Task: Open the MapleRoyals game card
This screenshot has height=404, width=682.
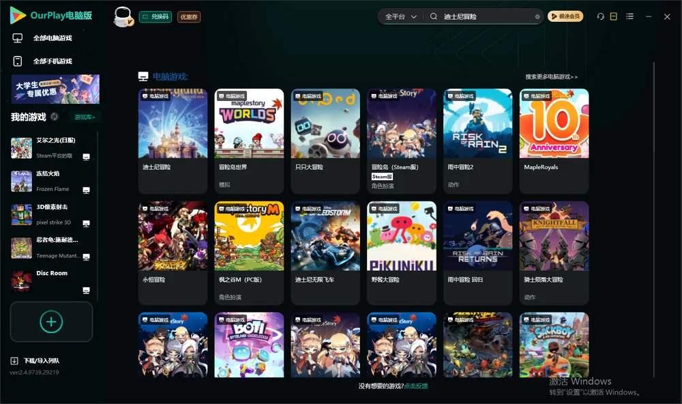Action: tap(554, 141)
